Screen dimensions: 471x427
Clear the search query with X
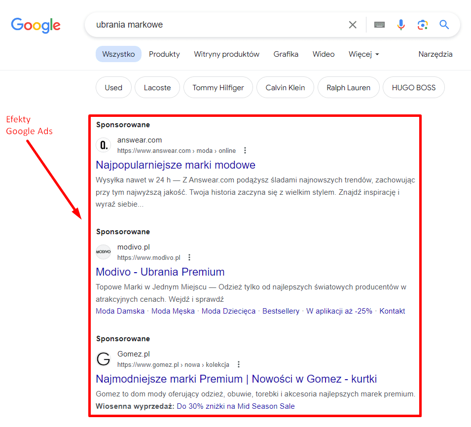353,25
